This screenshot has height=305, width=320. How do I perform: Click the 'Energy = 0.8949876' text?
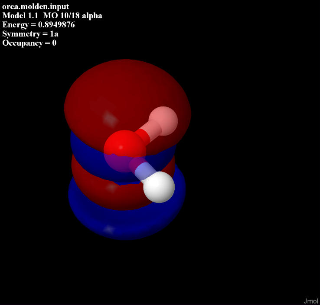pos(39,25)
